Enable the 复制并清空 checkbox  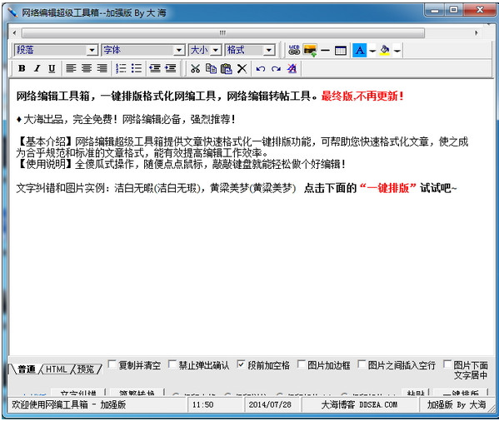112,364
